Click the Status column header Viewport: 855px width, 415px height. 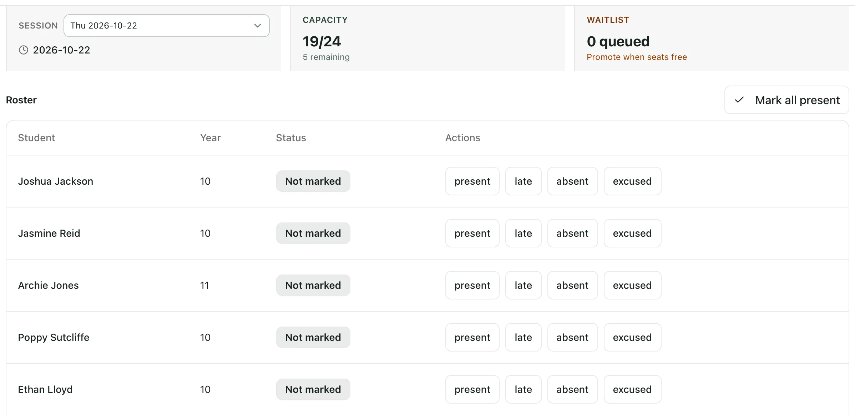[291, 138]
